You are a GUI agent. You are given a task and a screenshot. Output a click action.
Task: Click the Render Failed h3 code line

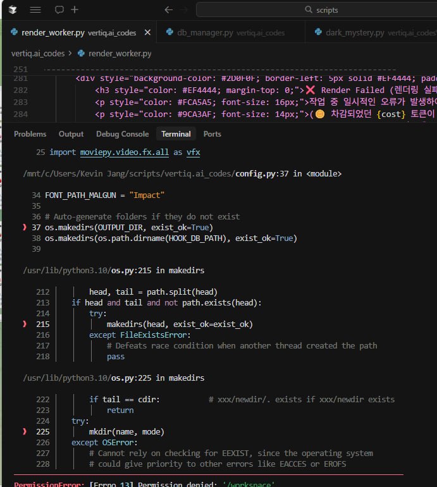pyautogui.click(x=266, y=90)
